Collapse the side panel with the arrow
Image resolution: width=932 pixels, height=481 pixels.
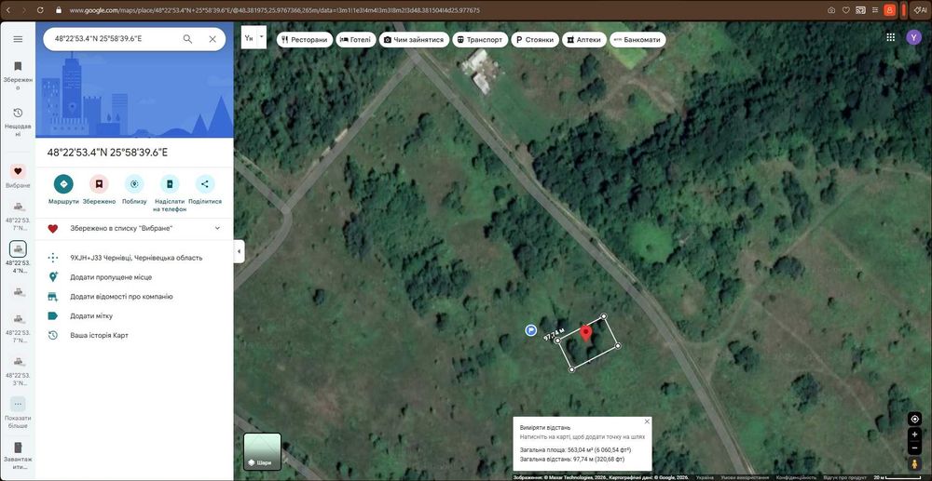(x=239, y=251)
